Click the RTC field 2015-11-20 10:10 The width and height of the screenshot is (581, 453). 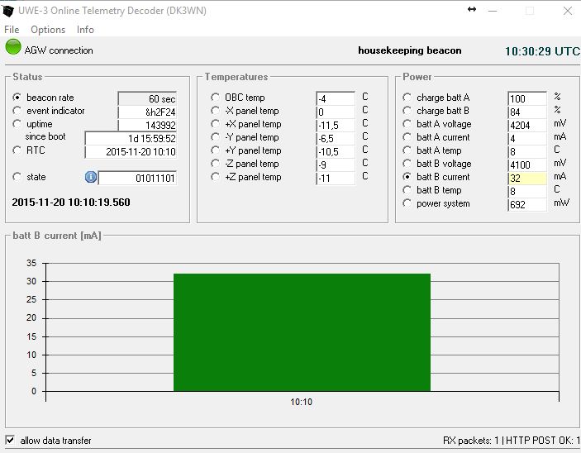(131, 151)
